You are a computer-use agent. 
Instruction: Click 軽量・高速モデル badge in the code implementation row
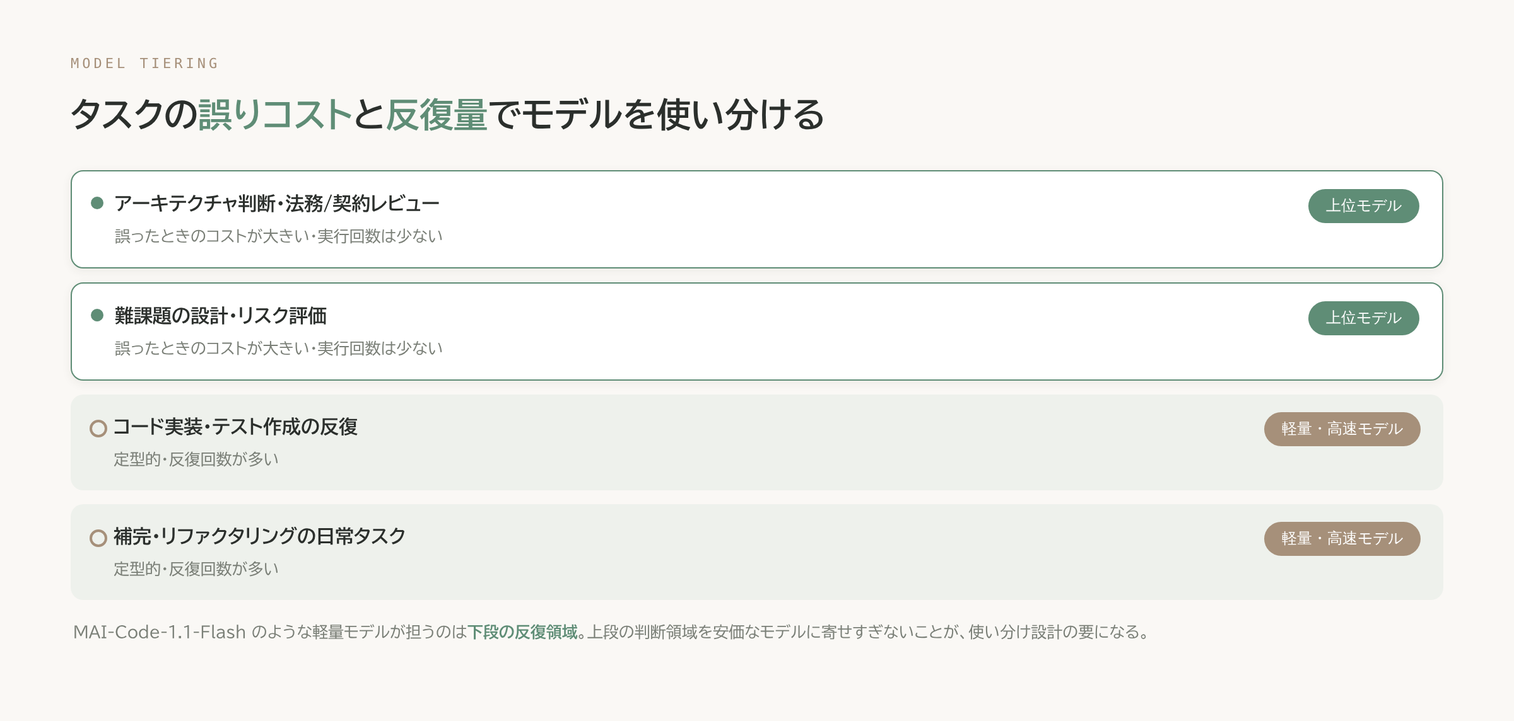tap(1342, 429)
